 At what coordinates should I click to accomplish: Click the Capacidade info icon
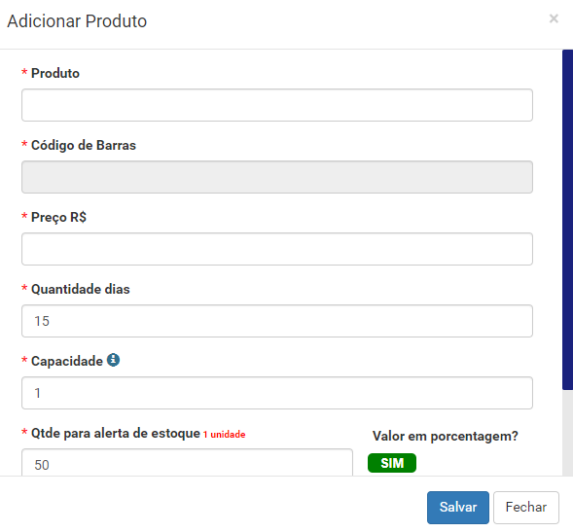pyautogui.click(x=113, y=360)
